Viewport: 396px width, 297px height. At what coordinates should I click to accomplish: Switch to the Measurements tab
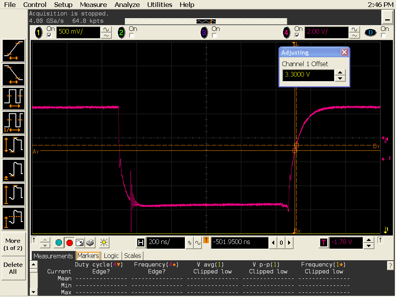[x=53, y=256]
